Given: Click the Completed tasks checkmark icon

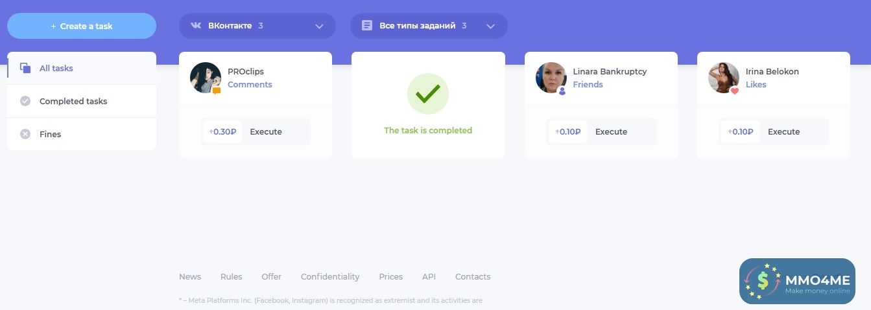Looking at the screenshot, I should coord(25,101).
